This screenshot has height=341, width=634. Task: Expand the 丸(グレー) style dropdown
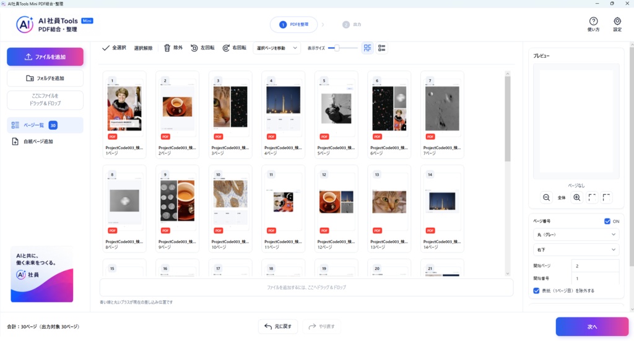point(576,235)
